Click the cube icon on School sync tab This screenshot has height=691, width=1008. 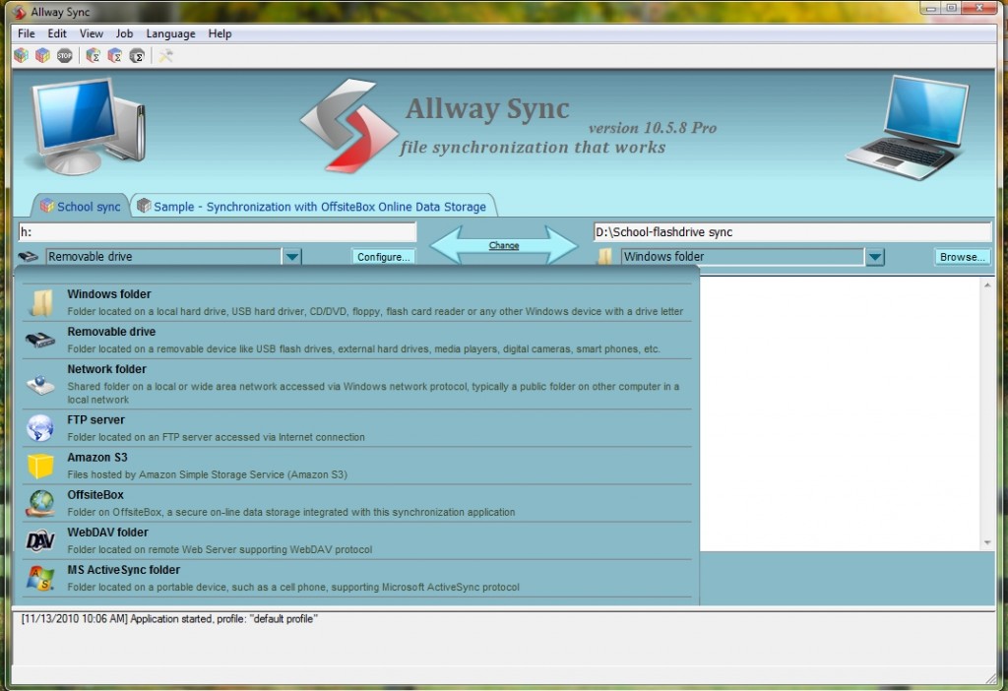pyautogui.click(x=47, y=206)
